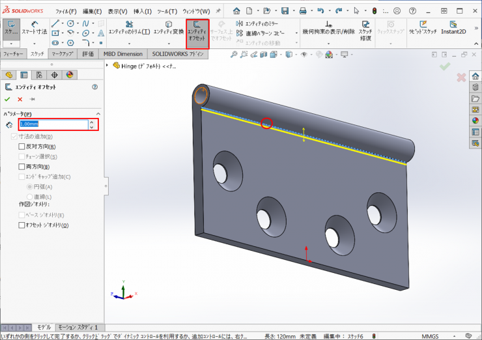Open the dropdown below Display/Delete Relations (幾何拘束の表示/削除)
The height and width of the screenshot is (340, 482).
click(328, 44)
